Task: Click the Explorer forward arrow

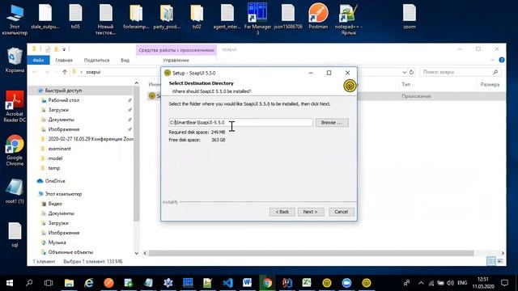Action: (x=47, y=72)
